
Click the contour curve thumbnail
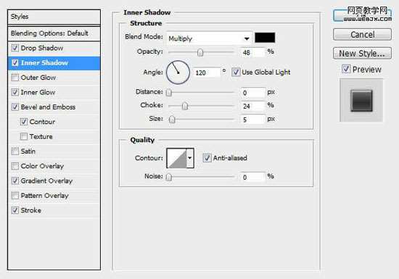point(176,158)
